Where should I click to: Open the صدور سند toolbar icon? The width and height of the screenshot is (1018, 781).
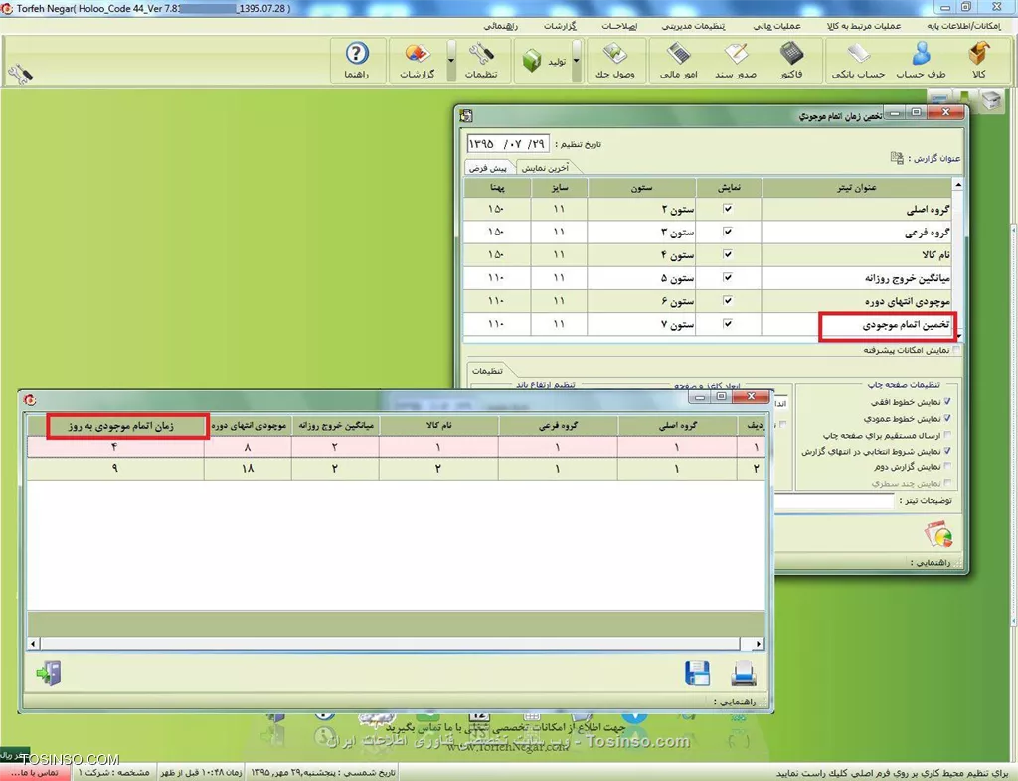(736, 60)
